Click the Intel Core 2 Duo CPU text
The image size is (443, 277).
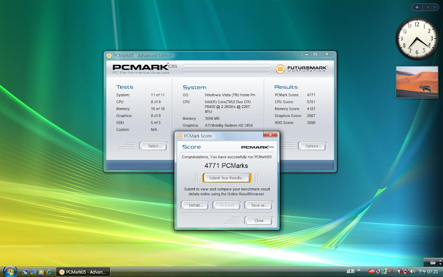[228, 106]
